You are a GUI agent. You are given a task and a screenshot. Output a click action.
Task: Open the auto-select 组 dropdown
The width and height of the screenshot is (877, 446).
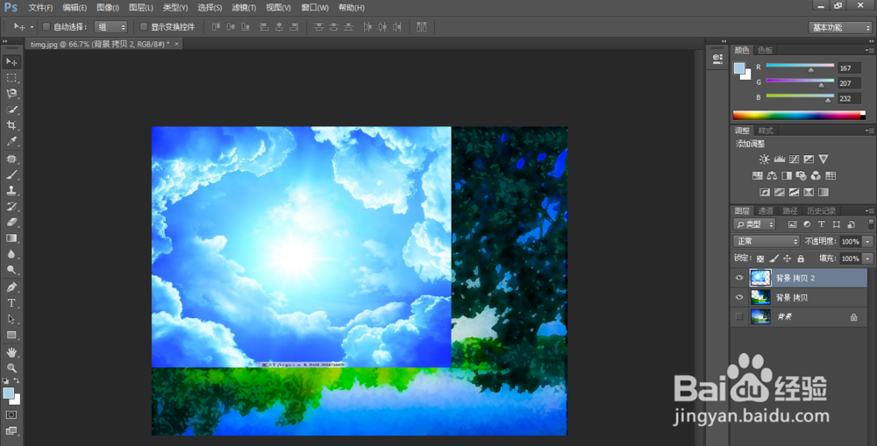[111, 27]
